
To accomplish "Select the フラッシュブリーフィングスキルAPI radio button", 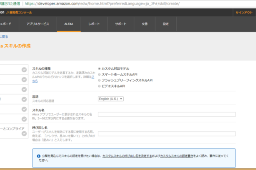I will tap(99, 80).
